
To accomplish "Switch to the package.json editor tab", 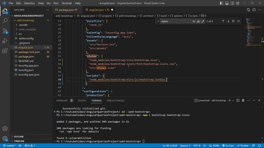I will point(68,10).
